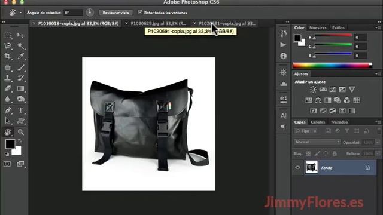Add Brightness/Contrast adjustment

[313, 89]
